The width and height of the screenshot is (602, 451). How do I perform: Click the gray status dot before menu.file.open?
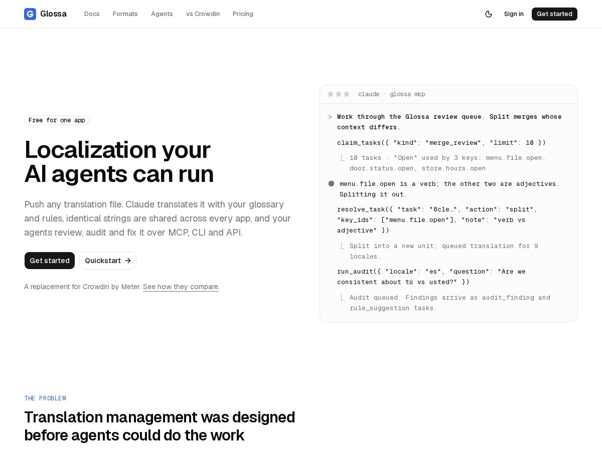[331, 184]
